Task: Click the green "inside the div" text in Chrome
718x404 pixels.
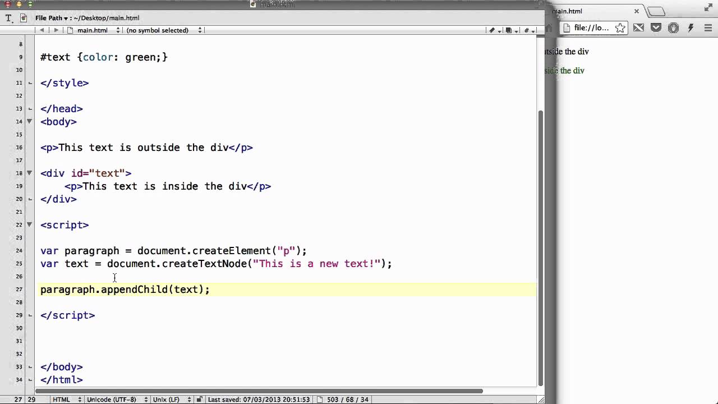Action: coord(564,71)
